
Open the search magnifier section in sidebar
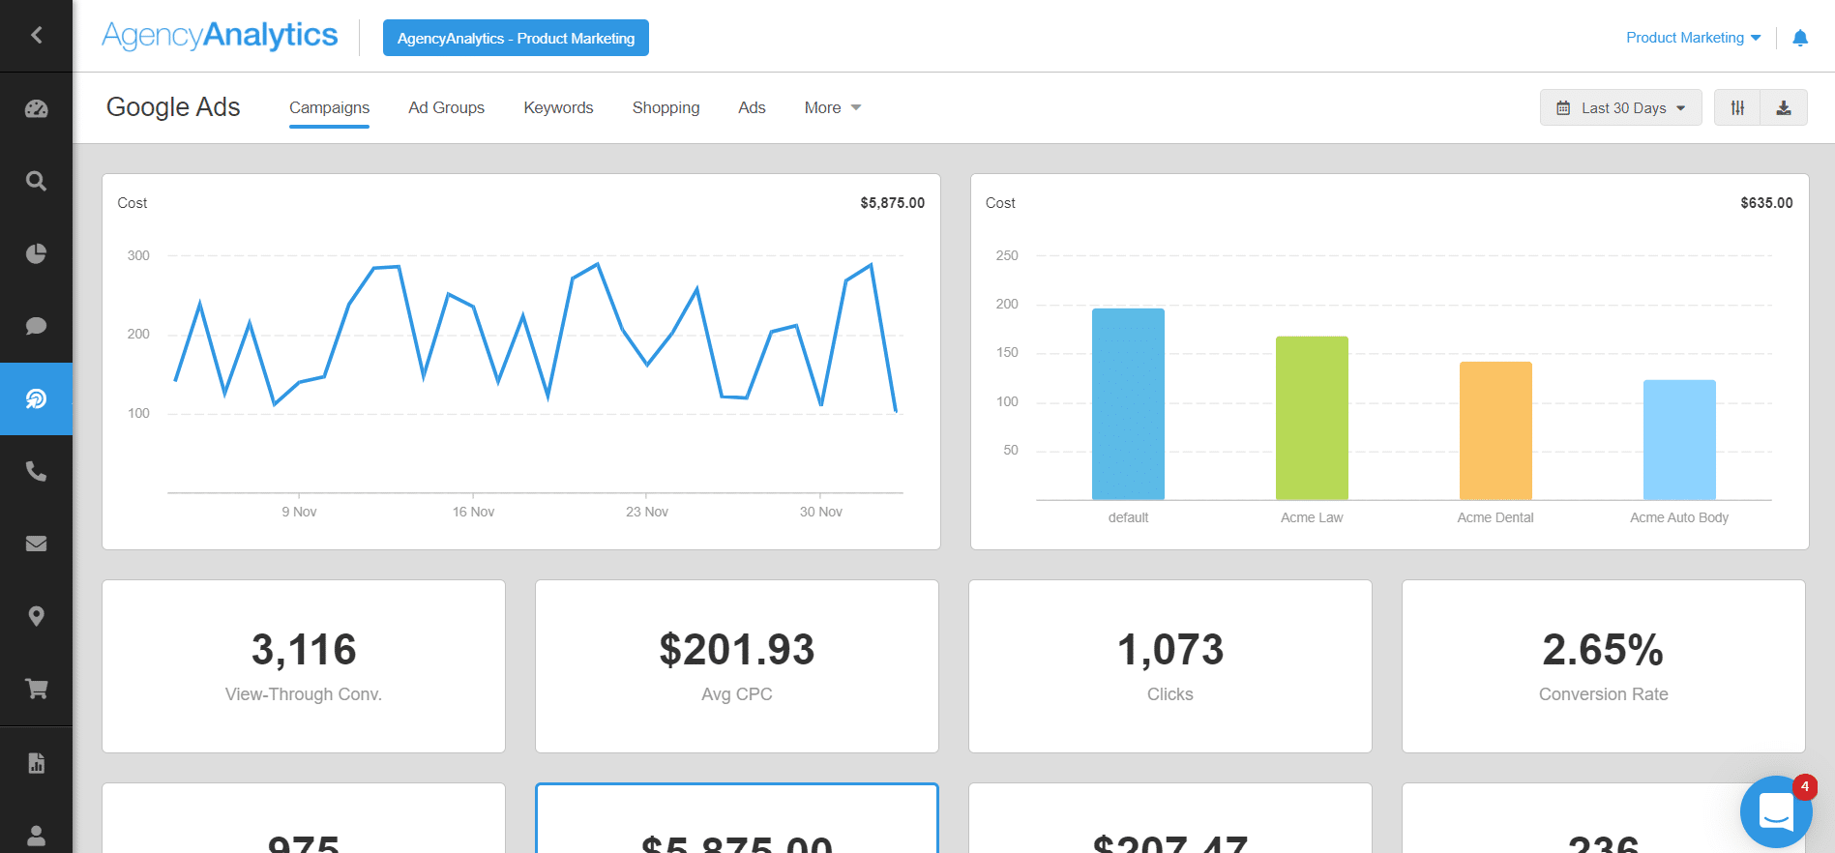(36, 181)
